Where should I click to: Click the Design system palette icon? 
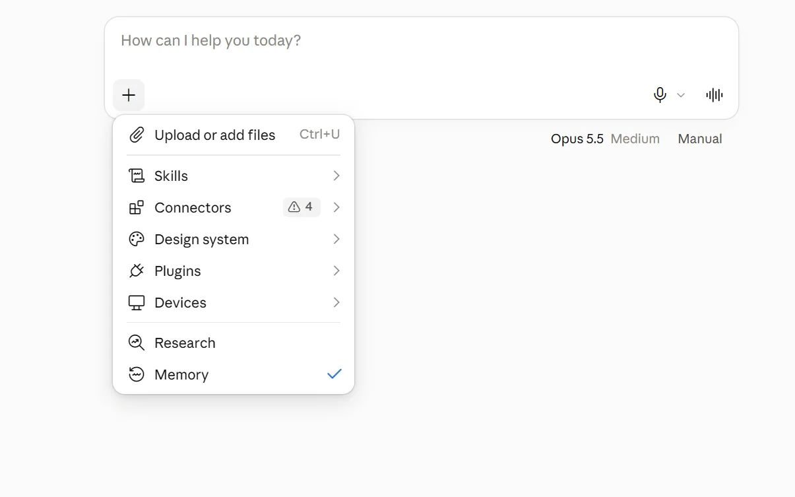tap(137, 239)
